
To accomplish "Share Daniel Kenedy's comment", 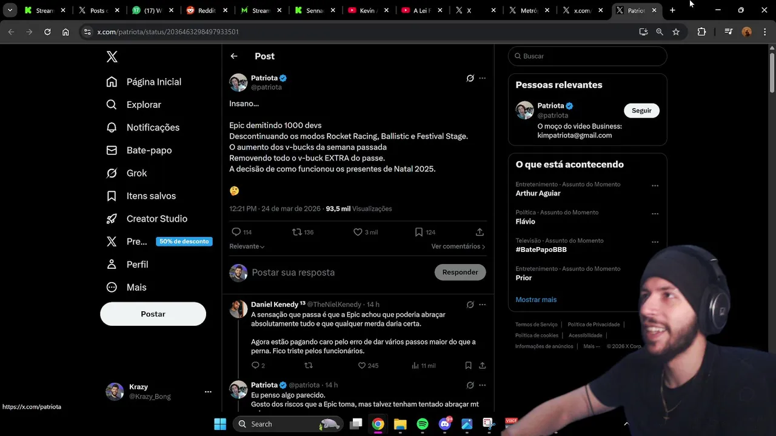I will pyautogui.click(x=483, y=366).
